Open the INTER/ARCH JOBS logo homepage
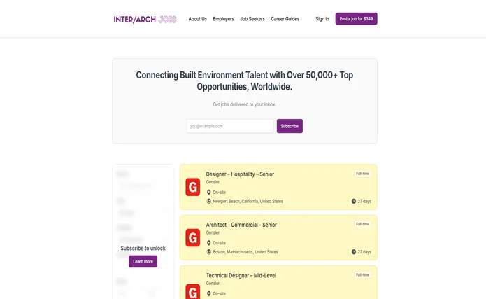 click(145, 19)
